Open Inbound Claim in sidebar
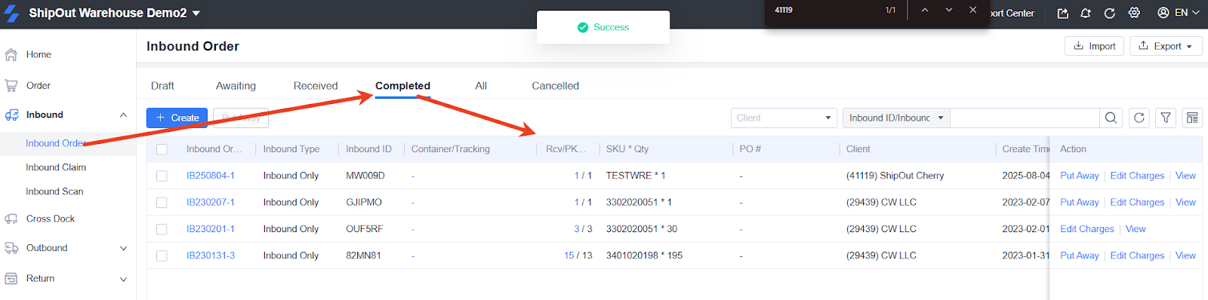This screenshot has width=1208, height=300. (56, 167)
